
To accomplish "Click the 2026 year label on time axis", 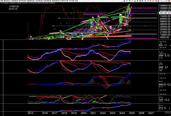I will (141, 113).
